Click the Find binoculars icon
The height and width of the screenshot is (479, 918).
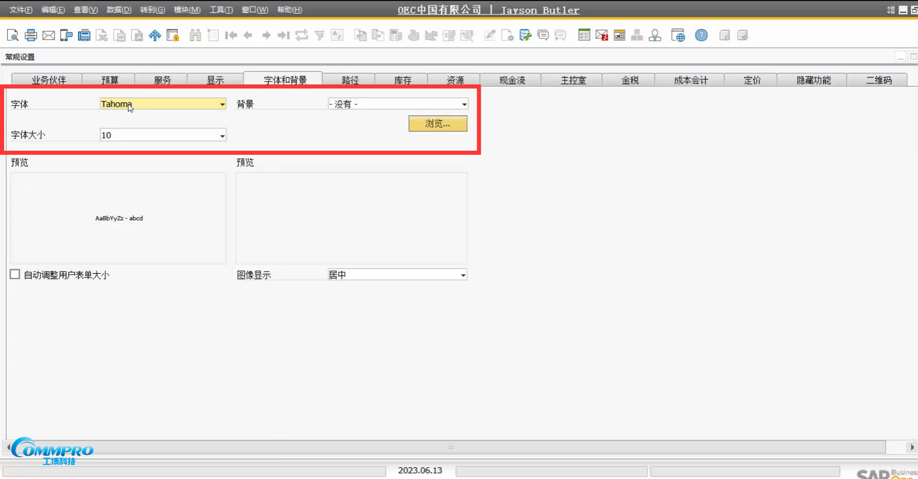[x=195, y=35]
